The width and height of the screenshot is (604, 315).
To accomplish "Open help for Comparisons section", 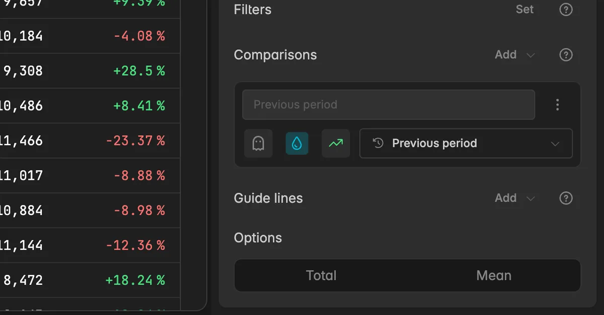I will tap(566, 55).
